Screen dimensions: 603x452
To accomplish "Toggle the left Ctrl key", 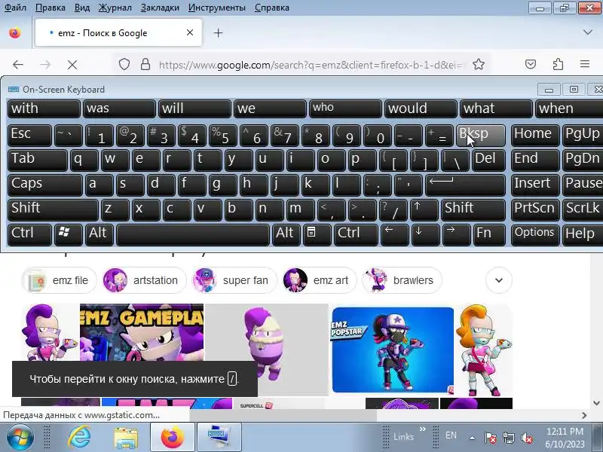I will point(29,235).
